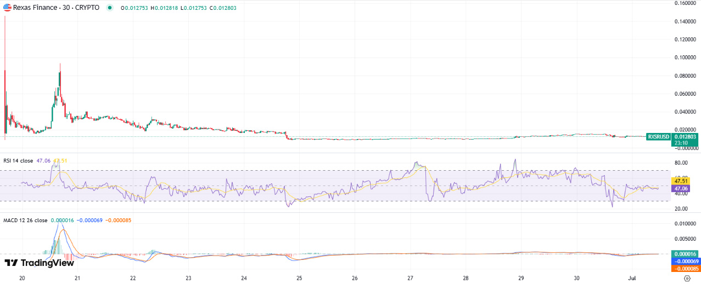701x284 pixels.
Task: Click the green 0.000016 MACD histogram label
Action: tap(685, 254)
